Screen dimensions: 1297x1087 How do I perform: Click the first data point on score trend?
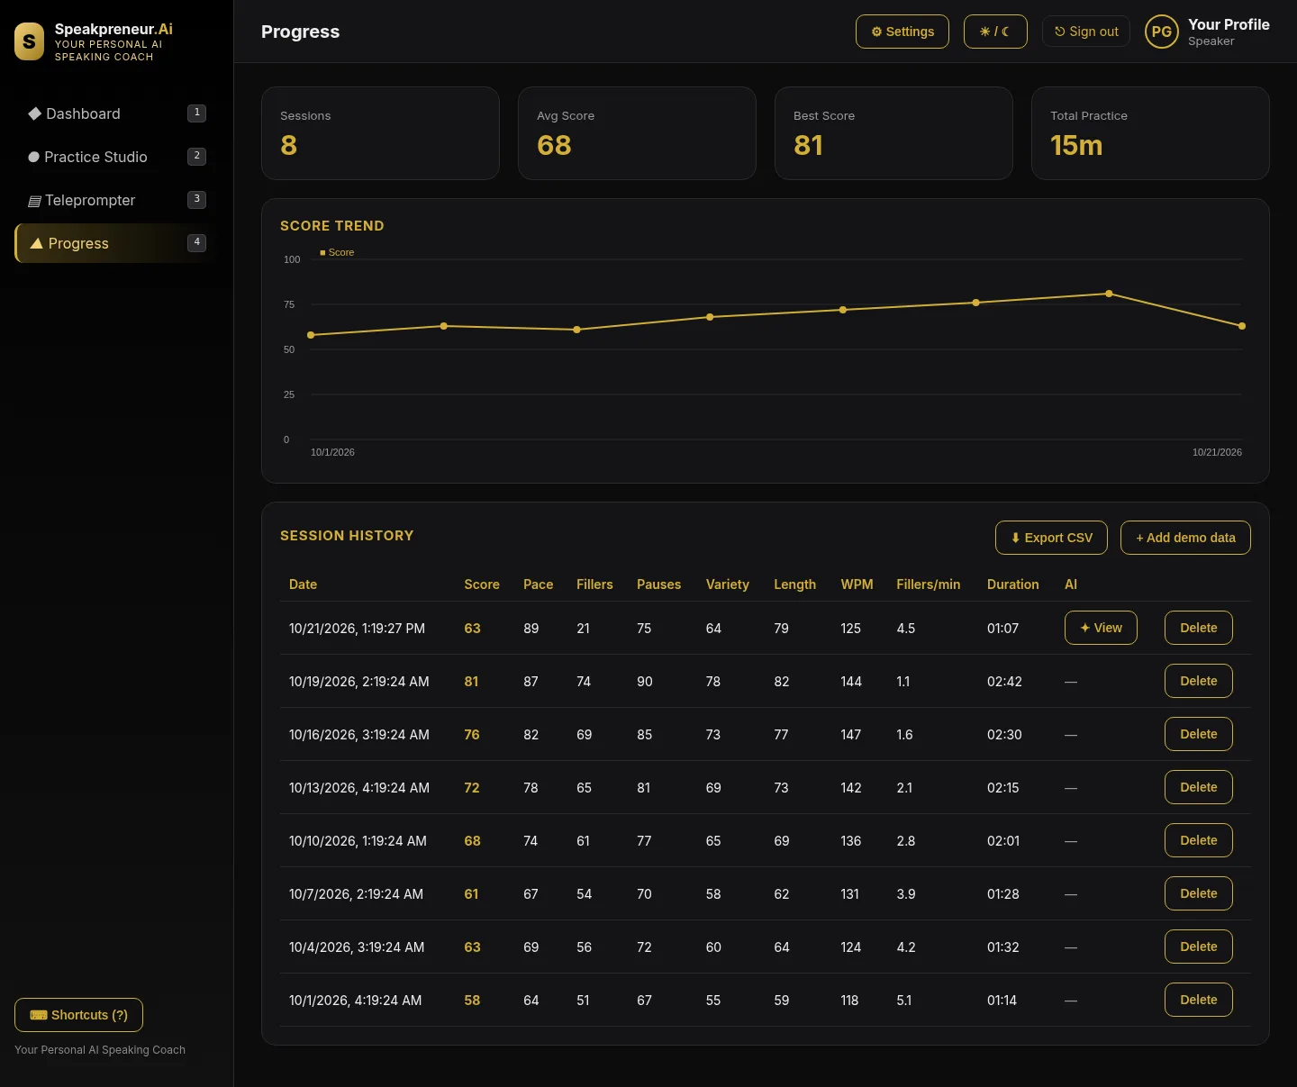point(311,335)
